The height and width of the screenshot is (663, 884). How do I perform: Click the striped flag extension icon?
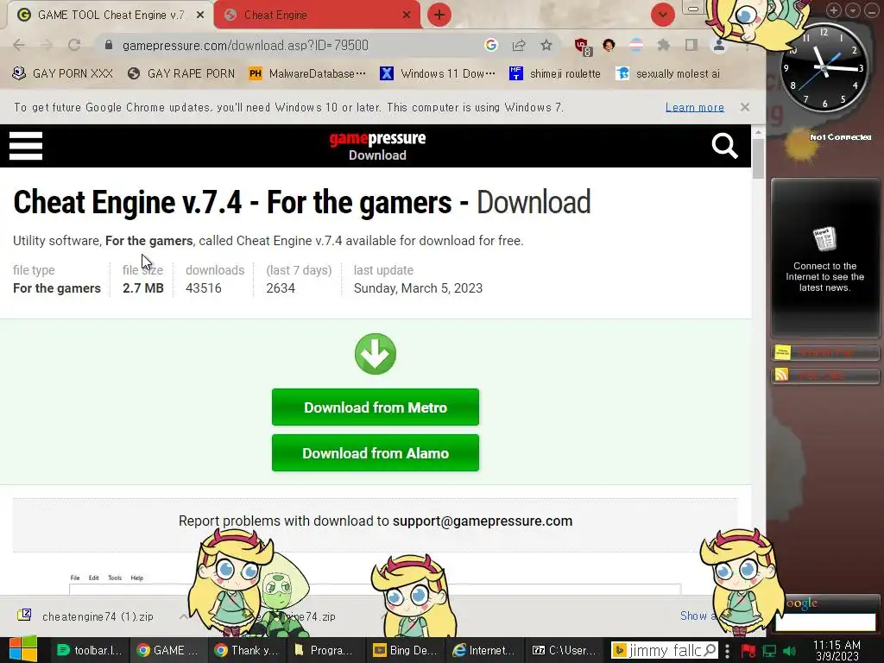[636, 45]
